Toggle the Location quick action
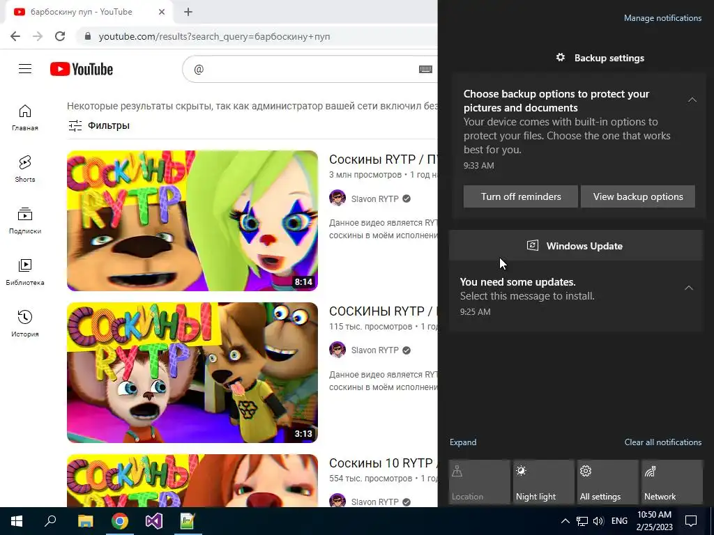The image size is (714, 535). [480, 482]
